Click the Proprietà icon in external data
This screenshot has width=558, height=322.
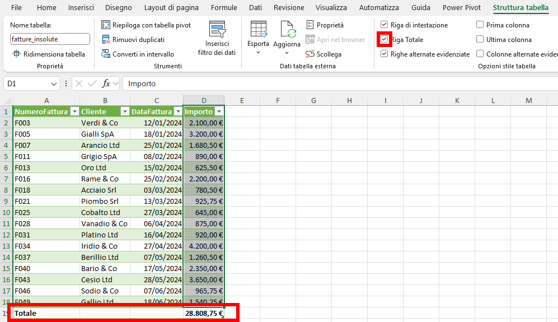coord(311,25)
